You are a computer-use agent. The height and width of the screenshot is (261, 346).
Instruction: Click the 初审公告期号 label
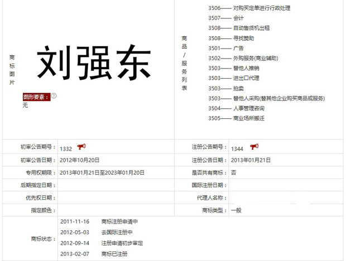38,147
